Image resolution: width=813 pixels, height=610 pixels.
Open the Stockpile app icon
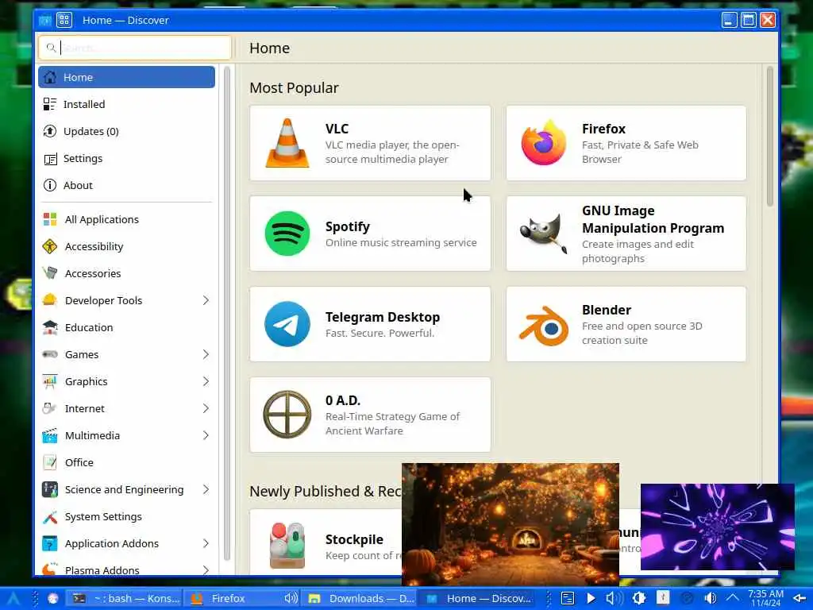click(x=287, y=545)
